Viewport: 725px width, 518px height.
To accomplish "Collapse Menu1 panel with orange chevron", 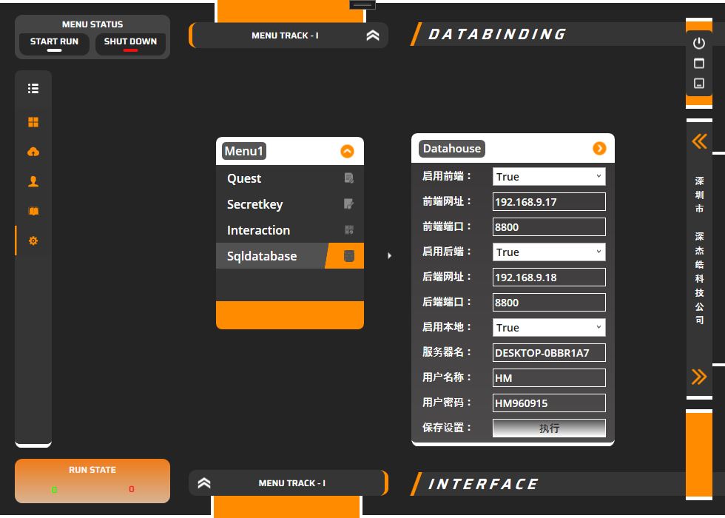I will coord(347,152).
